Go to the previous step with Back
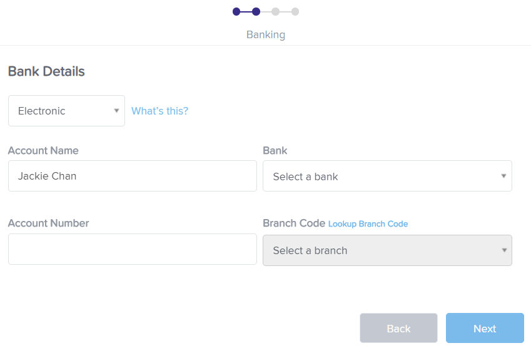531x348 pixels. click(398, 329)
